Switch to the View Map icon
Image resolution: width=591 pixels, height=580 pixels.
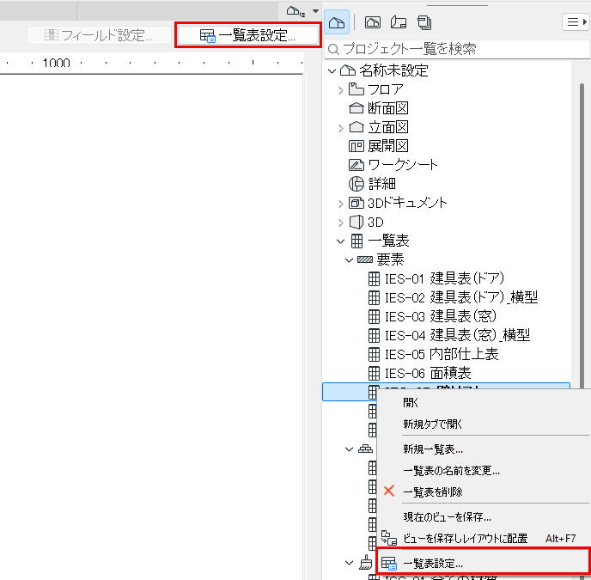(x=373, y=22)
